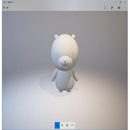130x130 pixels.
Task: Open the Remix 3D library icon
Action: 119,7
